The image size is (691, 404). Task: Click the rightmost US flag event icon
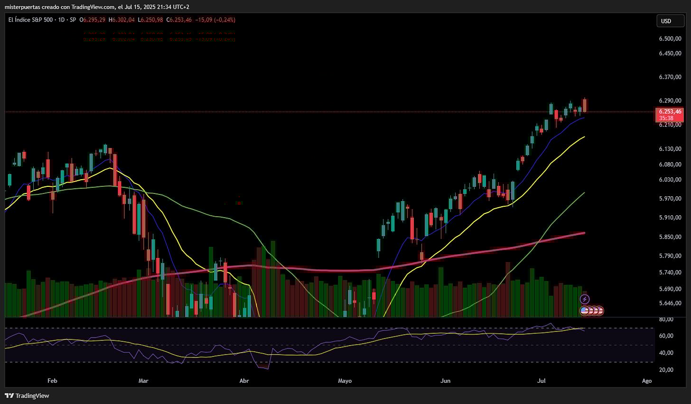tap(599, 311)
